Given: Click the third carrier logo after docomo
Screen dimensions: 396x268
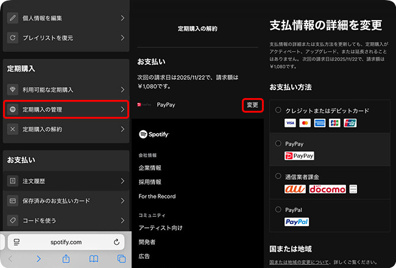Looking at the screenshot, I should 353,189.
